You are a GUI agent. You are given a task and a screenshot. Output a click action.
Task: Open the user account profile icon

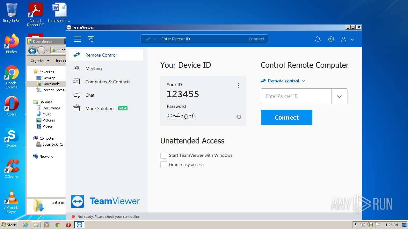point(344,39)
